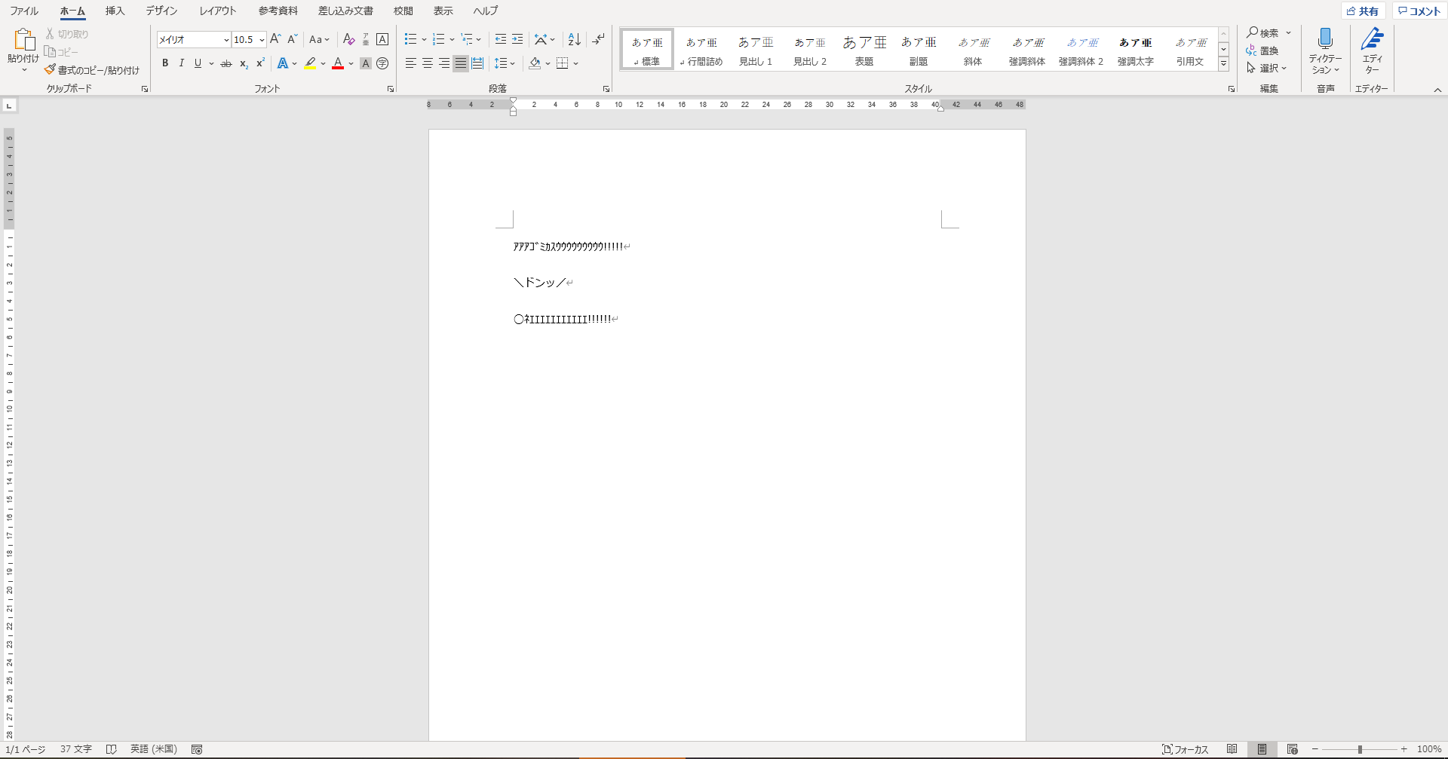Click the phonetic guide (ruby) icon
1448x759 pixels.
[366, 39]
